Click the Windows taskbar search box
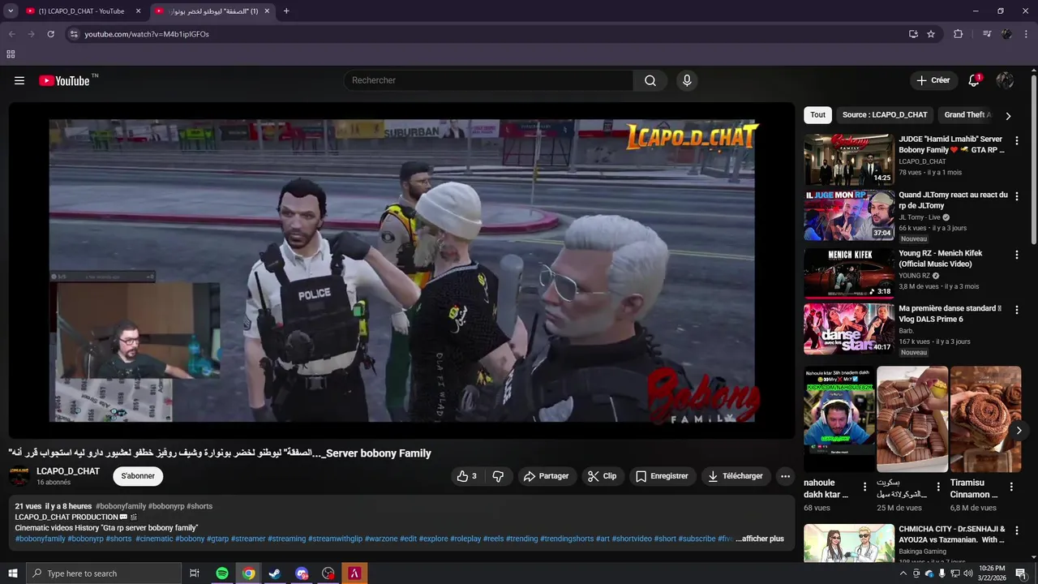1038x584 pixels. coord(103,573)
